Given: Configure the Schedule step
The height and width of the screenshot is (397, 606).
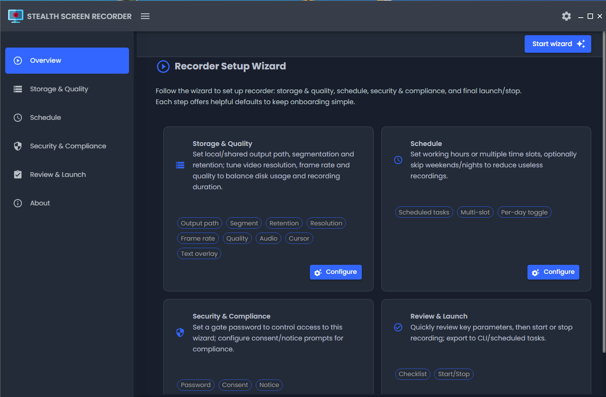Looking at the screenshot, I should pyautogui.click(x=553, y=272).
